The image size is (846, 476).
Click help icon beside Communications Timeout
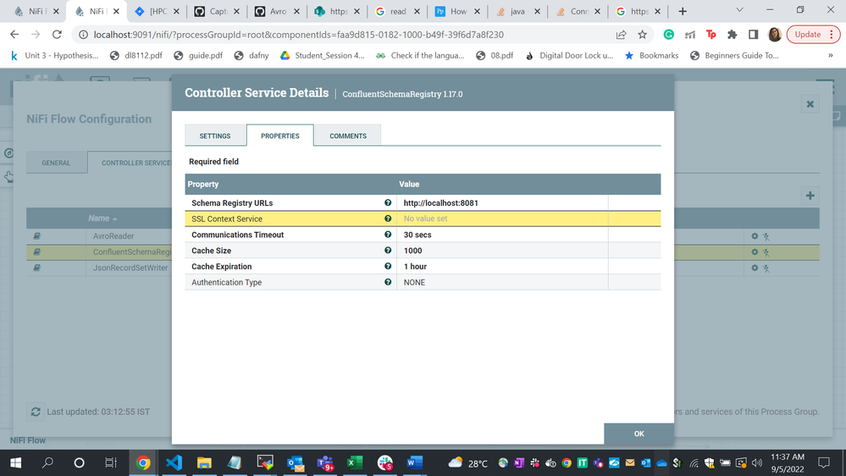point(387,235)
